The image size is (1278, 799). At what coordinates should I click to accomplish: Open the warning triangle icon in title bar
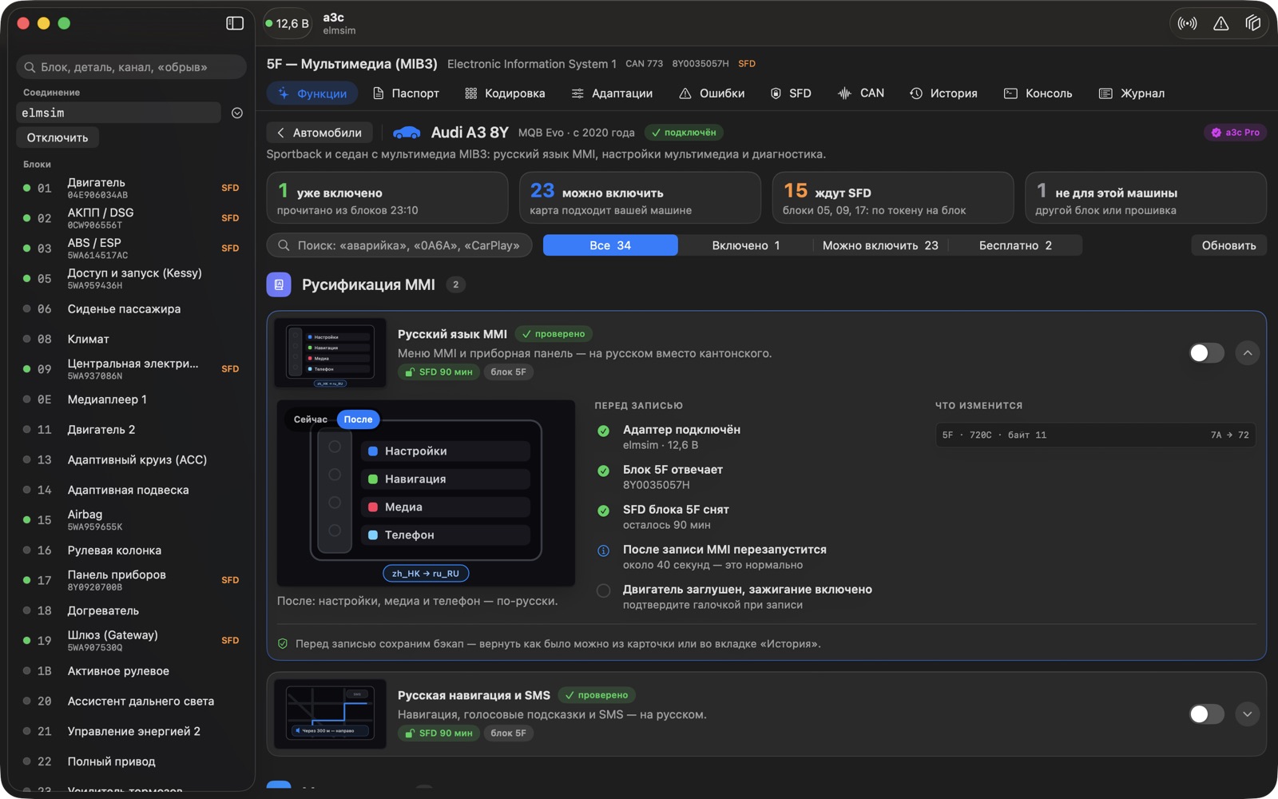1221,24
